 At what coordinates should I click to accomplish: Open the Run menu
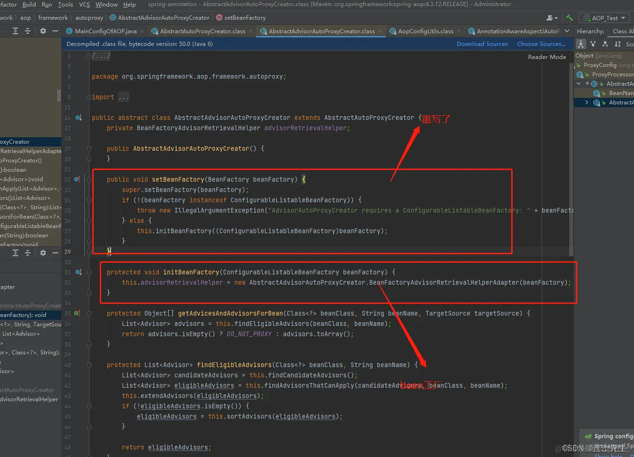point(47,4)
